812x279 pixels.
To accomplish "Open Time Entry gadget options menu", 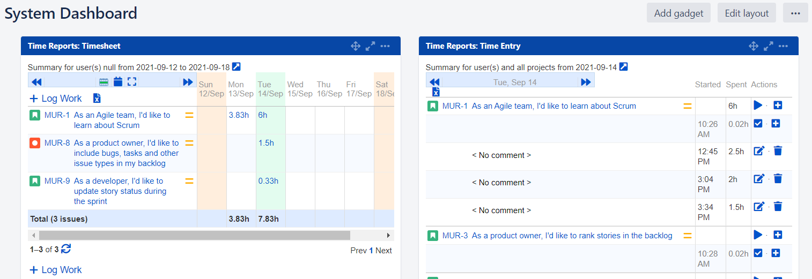I will (783, 46).
